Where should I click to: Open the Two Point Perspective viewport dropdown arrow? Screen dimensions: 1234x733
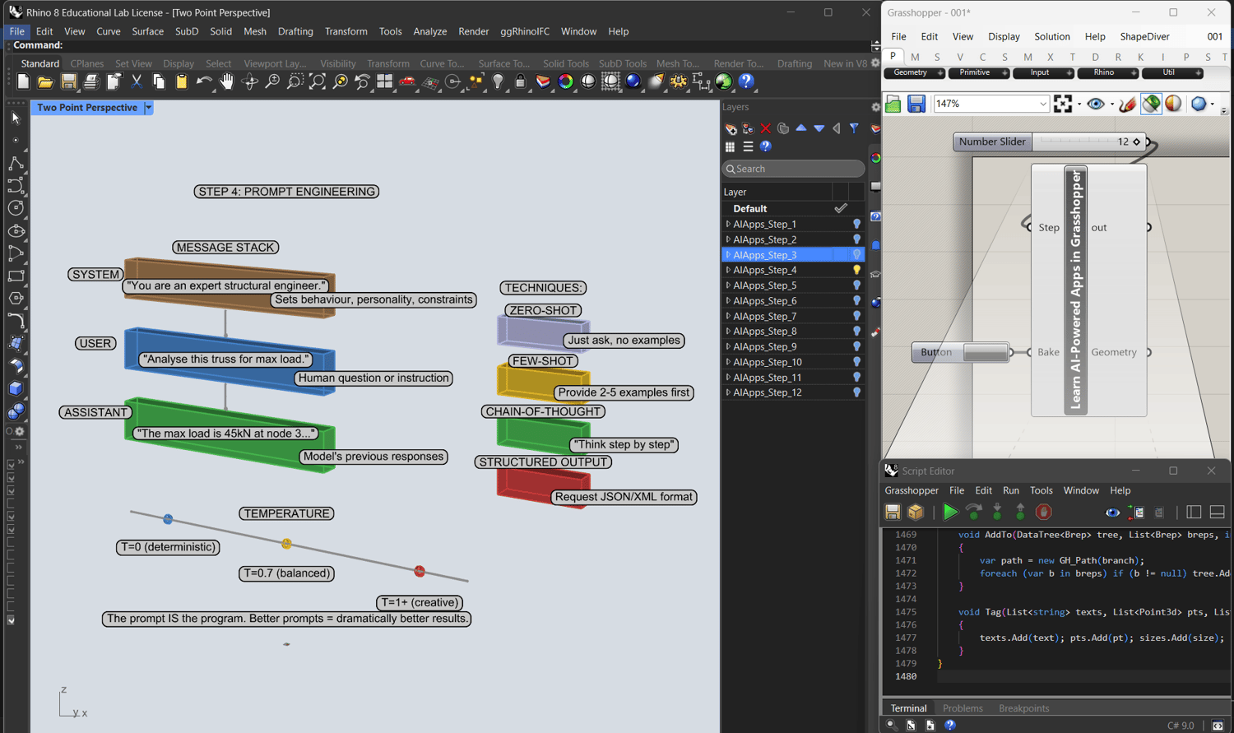coord(149,108)
